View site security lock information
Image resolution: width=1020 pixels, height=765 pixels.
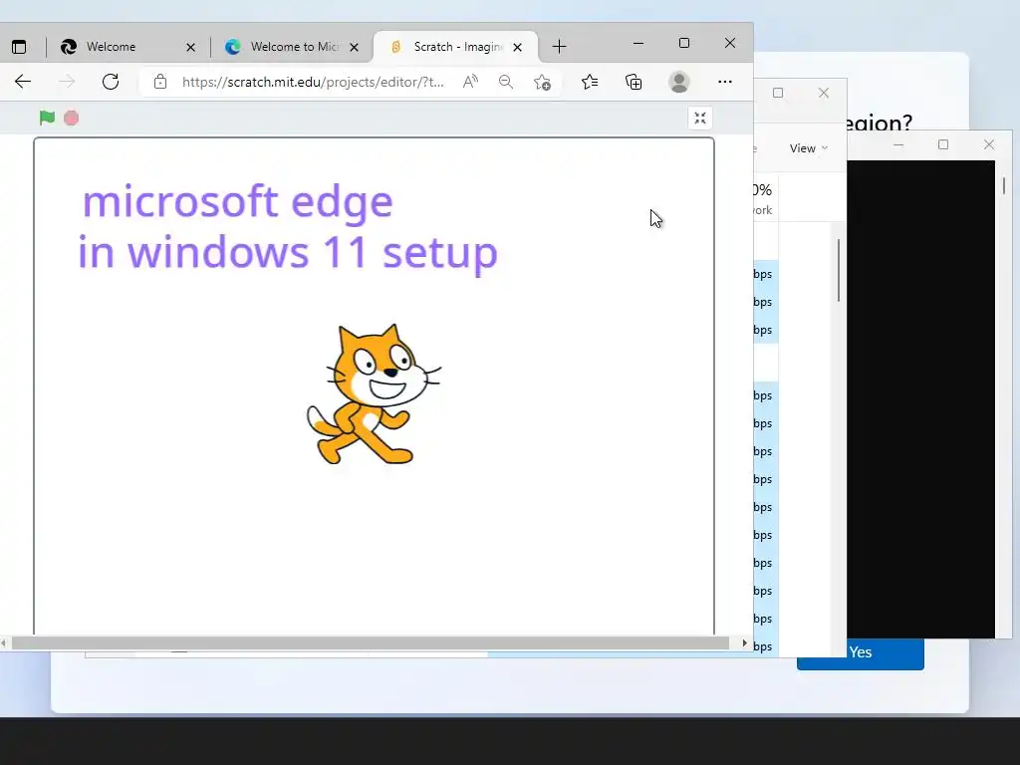point(160,82)
